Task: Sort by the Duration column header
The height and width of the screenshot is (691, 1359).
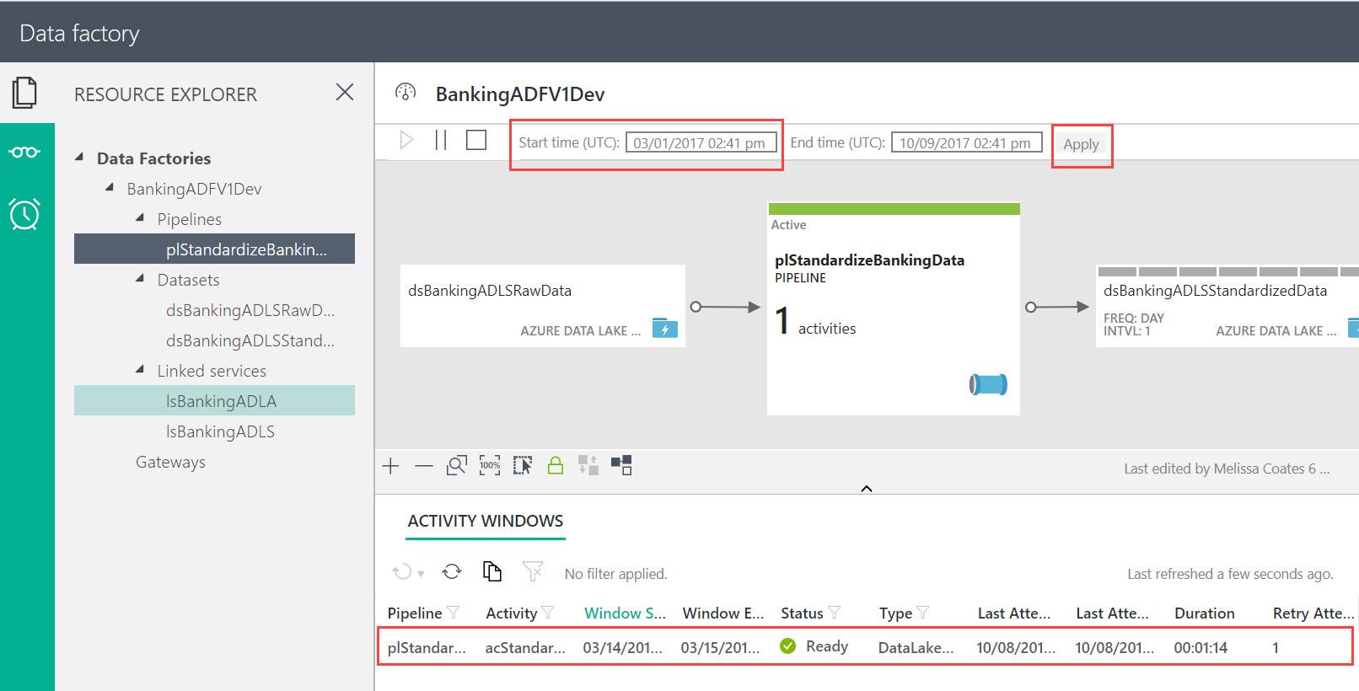Action: point(1205,613)
